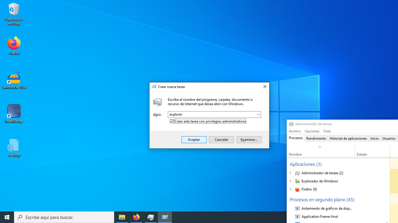Select the Firefox desktop shortcut
Image resolution: width=398 pixels, height=223 pixels.
tap(14, 44)
